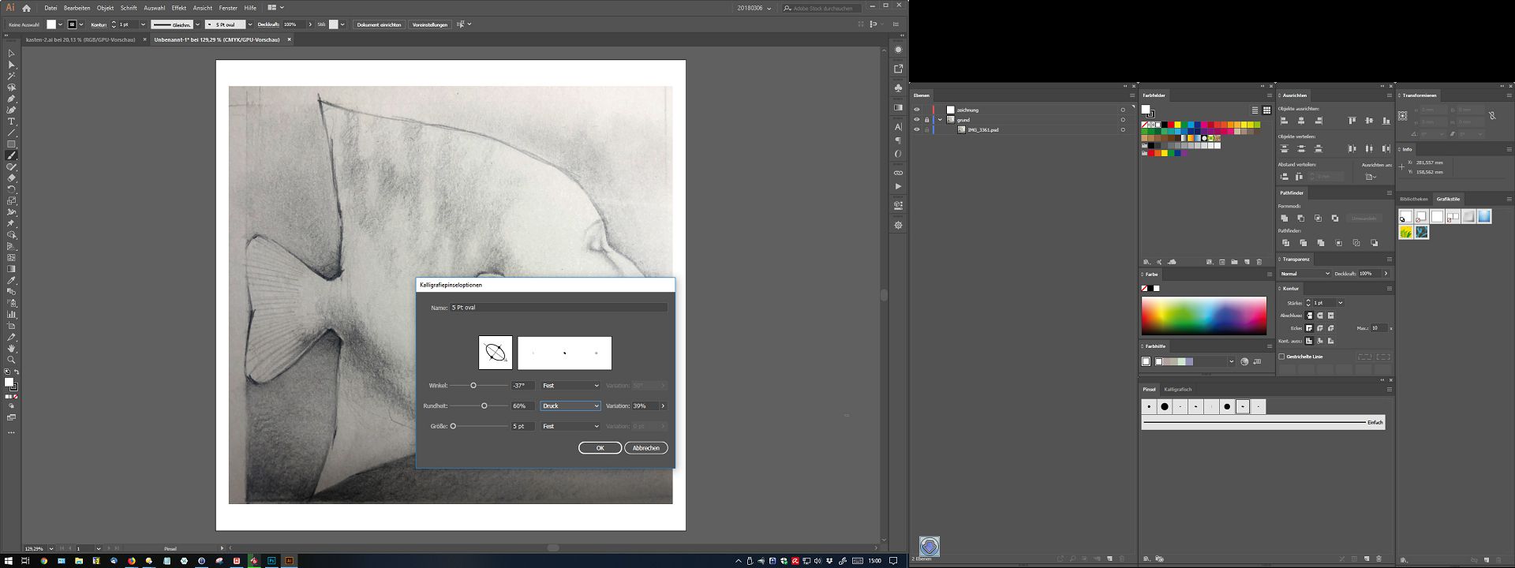
Task: Click first Pathfinder divide icon
Action: pyautogui.click(x=1285, y=243)
